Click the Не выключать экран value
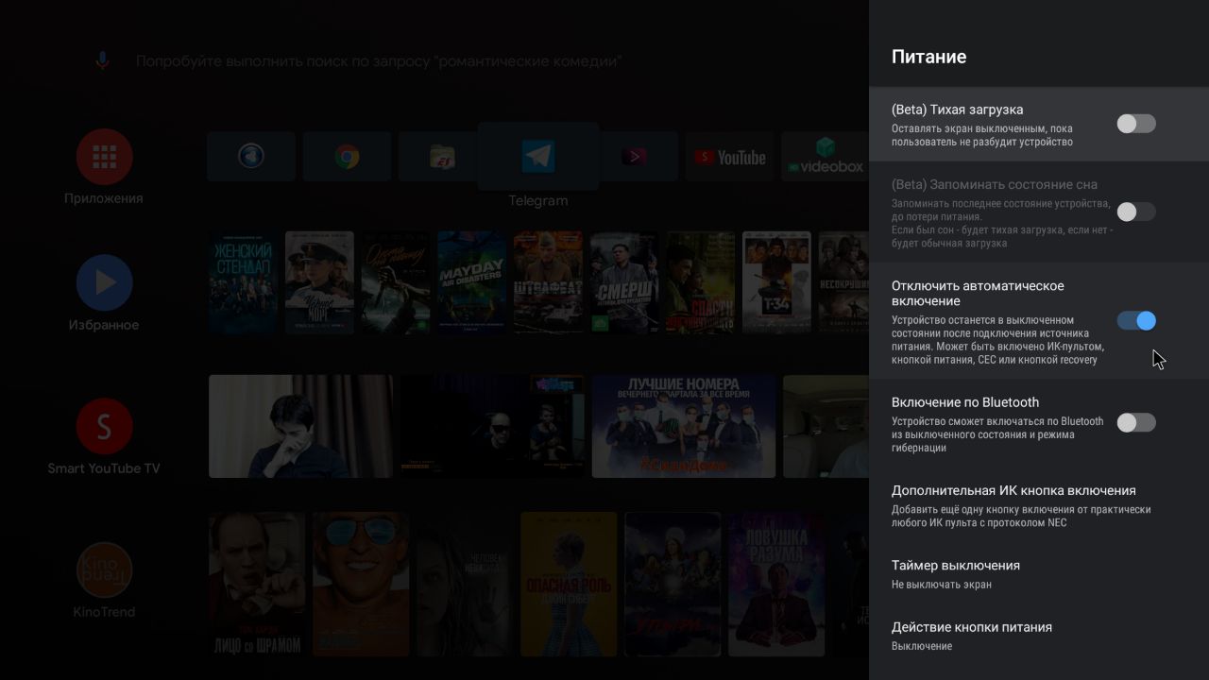Image resolution: width=1209 pixels, height=680 pixels. point(941,585)
